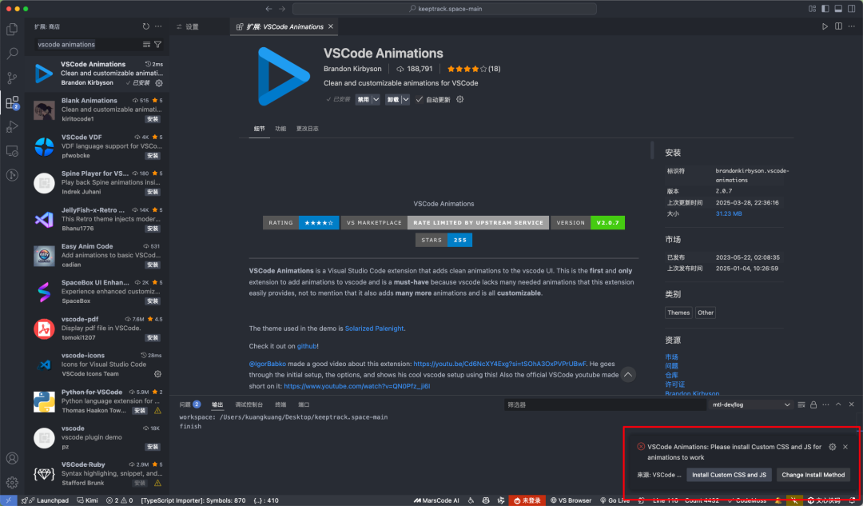Select the Themes category tag
Screen dimensions: 863x506
(x=678, y=313)
